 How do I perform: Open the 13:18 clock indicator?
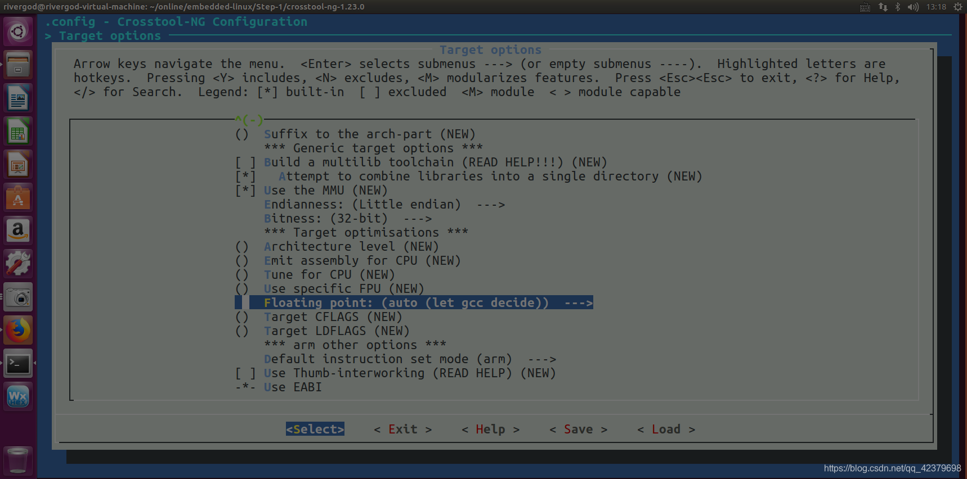936,7
